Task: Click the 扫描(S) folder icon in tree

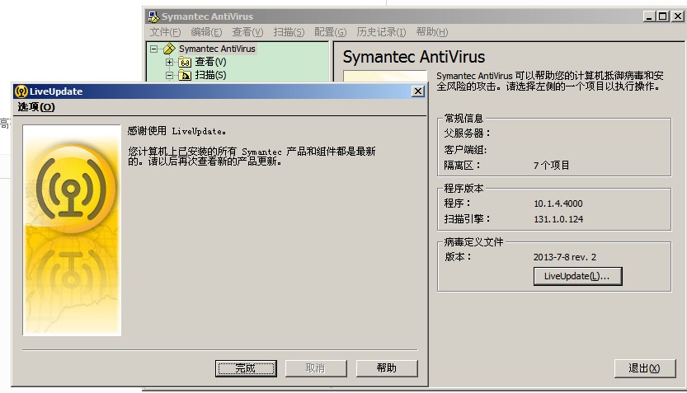Action: [x=185, y=75]
